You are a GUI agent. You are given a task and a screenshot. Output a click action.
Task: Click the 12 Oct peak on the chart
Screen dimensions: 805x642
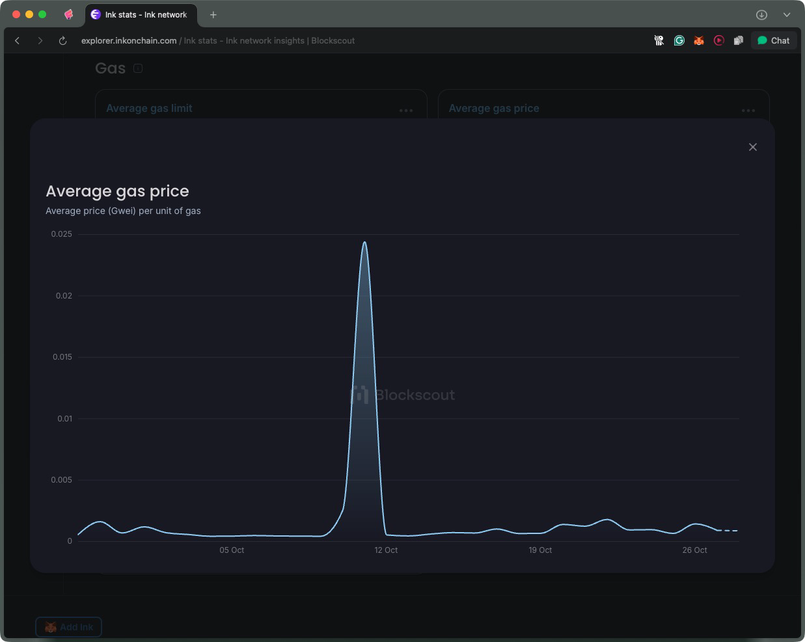[x=365, y=242]
